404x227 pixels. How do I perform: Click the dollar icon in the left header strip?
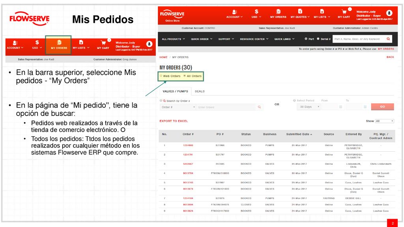tap(37, 43)
